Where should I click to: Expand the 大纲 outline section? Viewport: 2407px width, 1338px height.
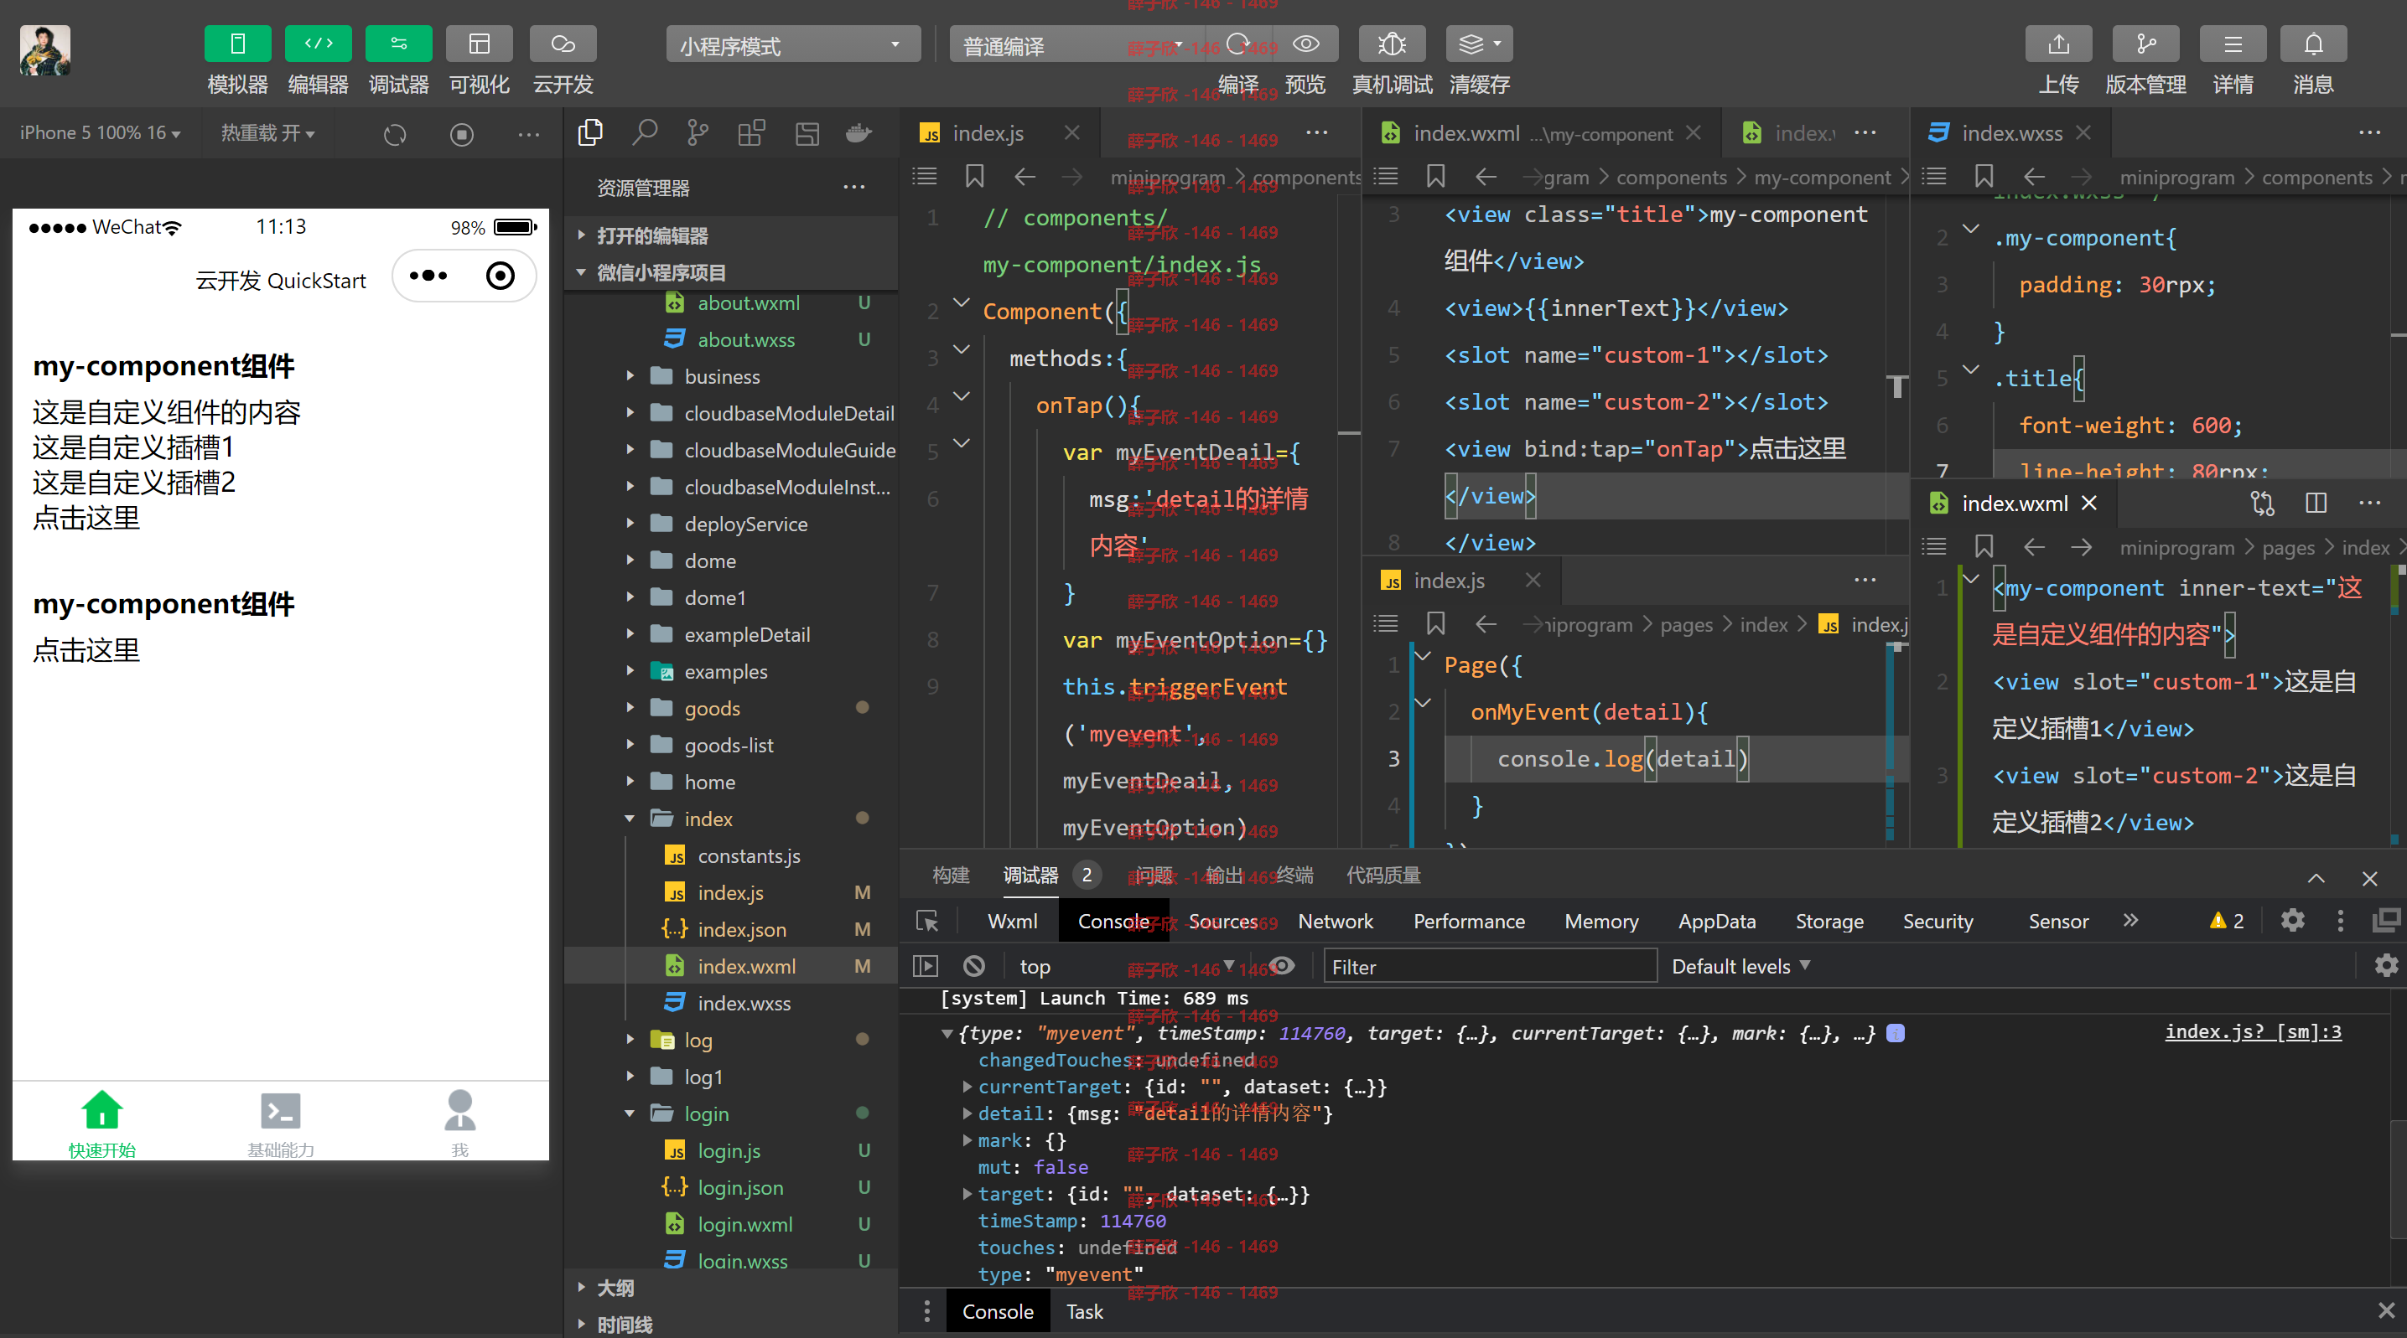coord(731,1288)
